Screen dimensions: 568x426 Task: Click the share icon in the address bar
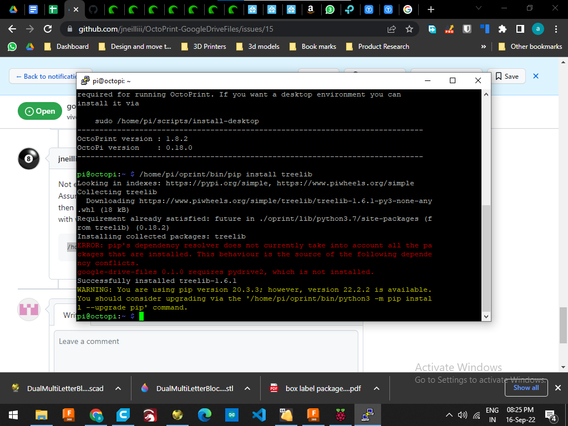pyautogui.click(x=392, y=29)
